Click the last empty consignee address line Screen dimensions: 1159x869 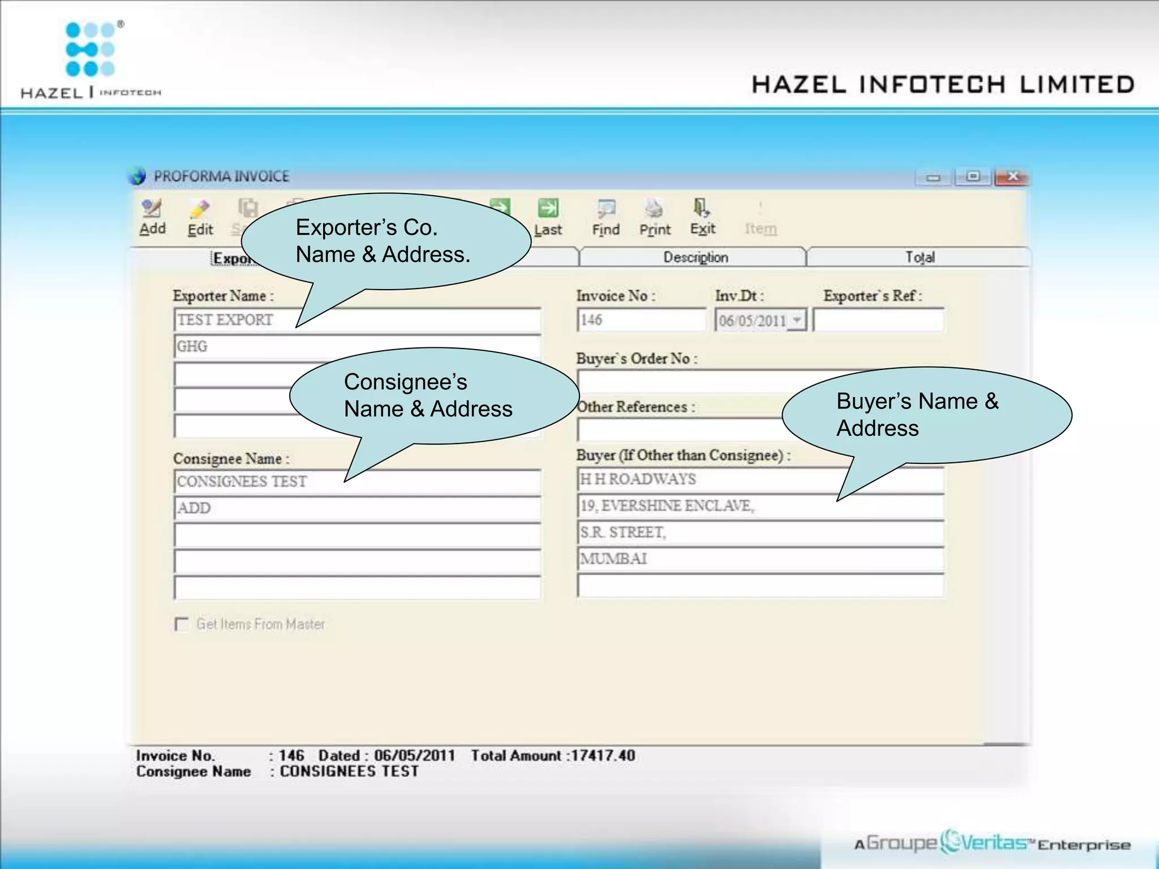(357, 588)
